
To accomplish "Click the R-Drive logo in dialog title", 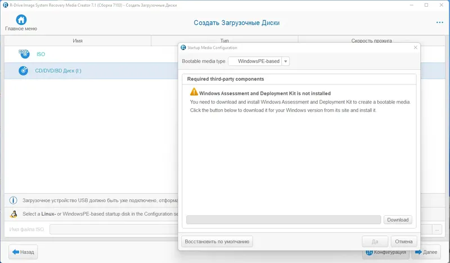I will [183, 48].
